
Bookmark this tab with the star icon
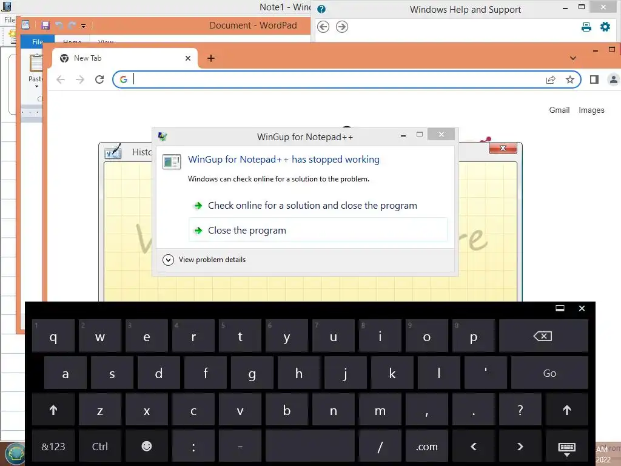[x=569, y=79]
